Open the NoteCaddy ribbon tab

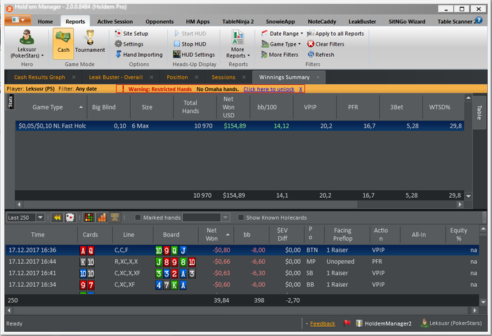[322, 21]
